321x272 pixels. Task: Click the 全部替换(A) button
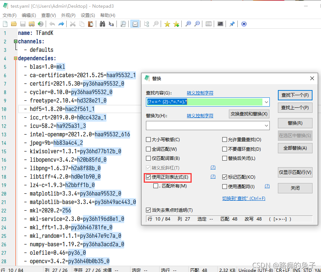click(295, 148)
